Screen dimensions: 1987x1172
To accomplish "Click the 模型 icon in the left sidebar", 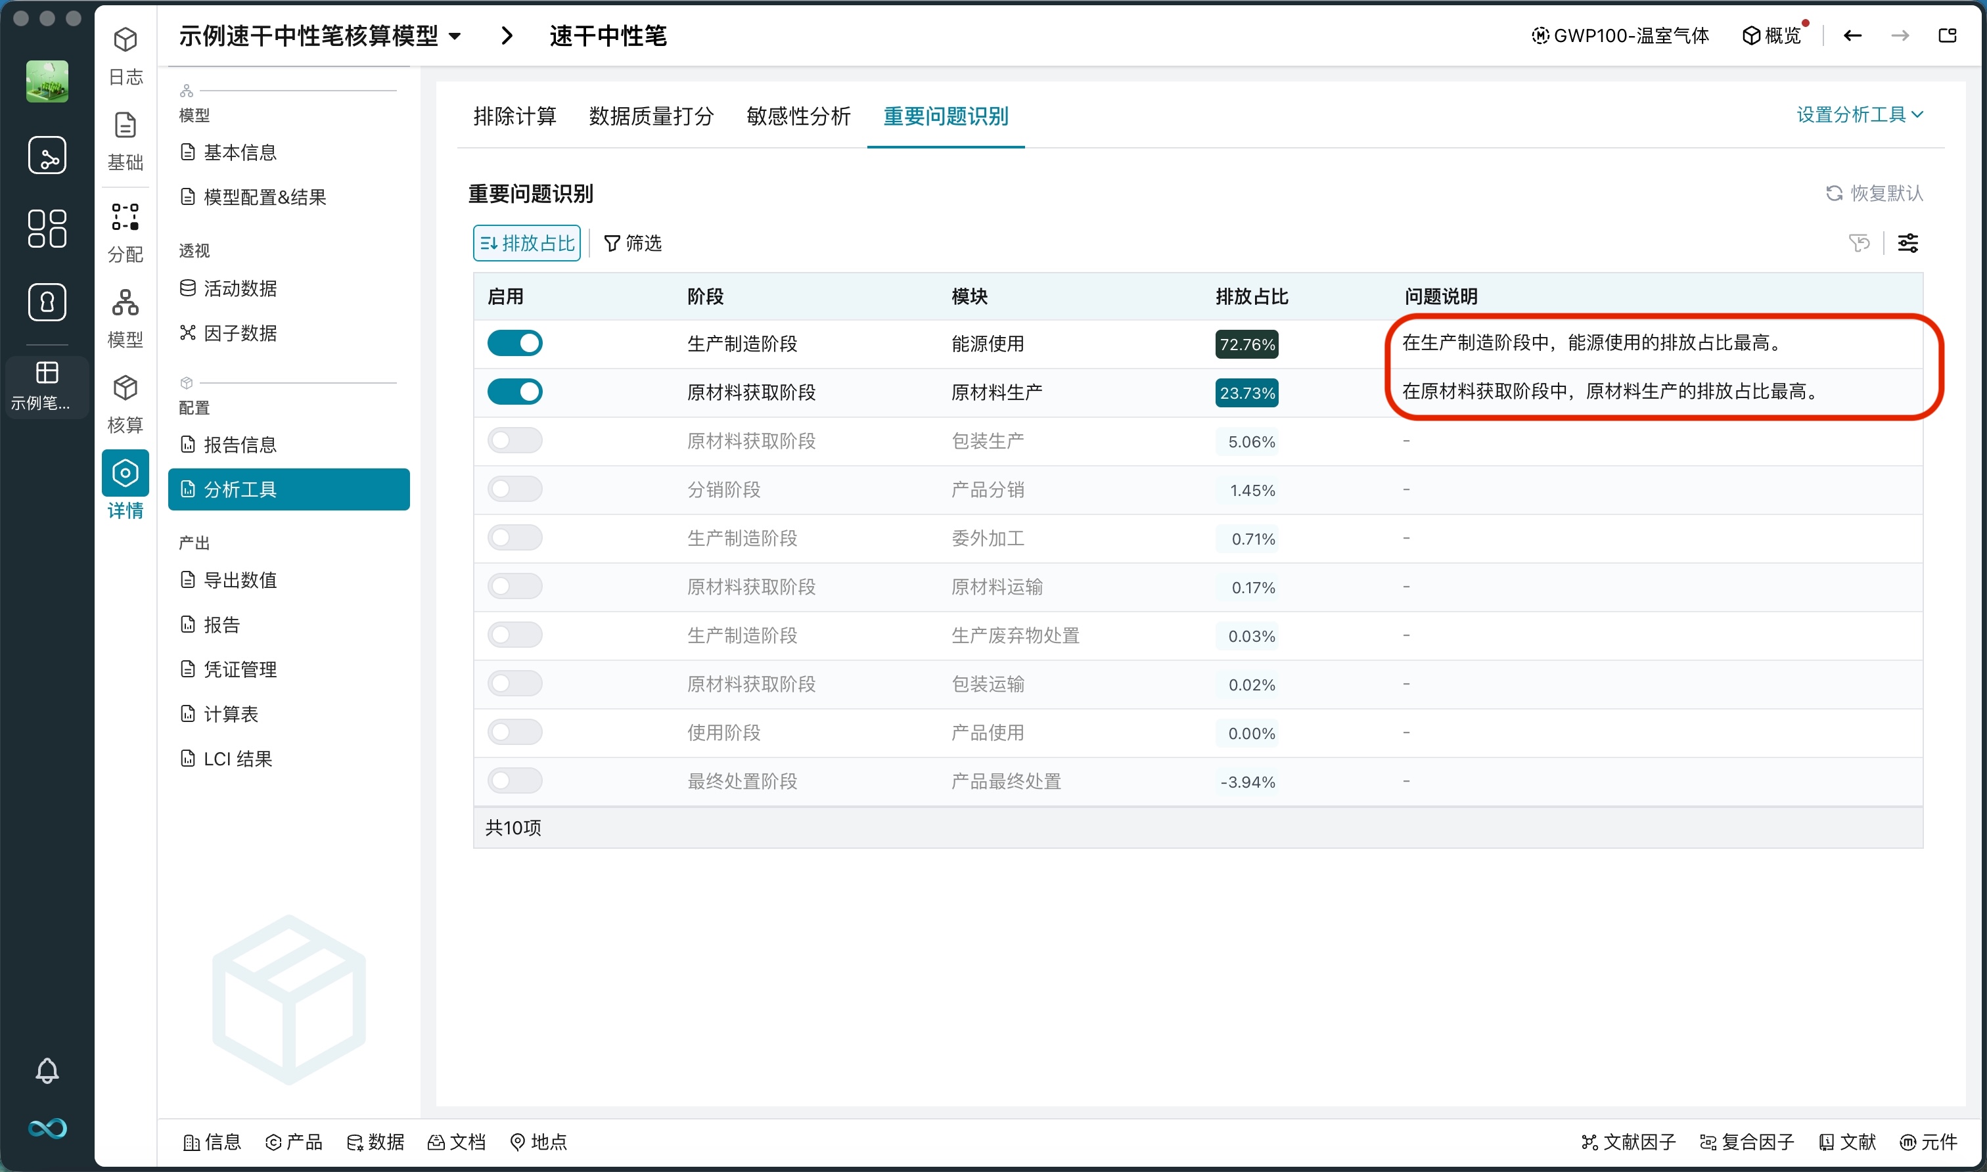I will coord(125,314).
